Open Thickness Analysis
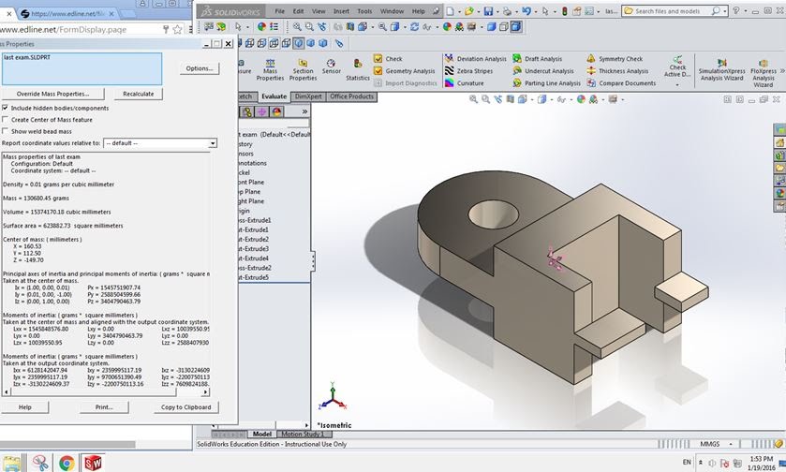 tap(617, 71)
